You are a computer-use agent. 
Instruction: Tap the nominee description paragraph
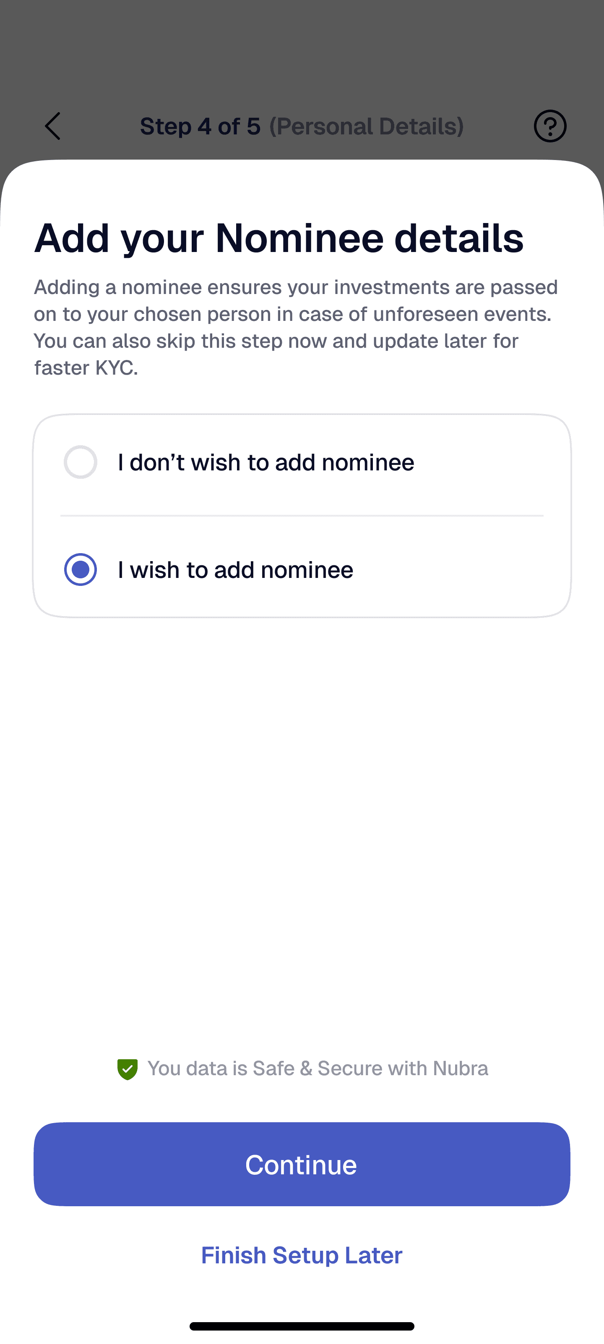coord(296,327)
